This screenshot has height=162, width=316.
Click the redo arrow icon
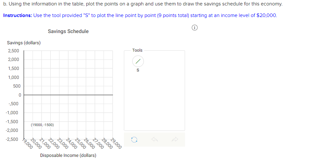(175, 139)
